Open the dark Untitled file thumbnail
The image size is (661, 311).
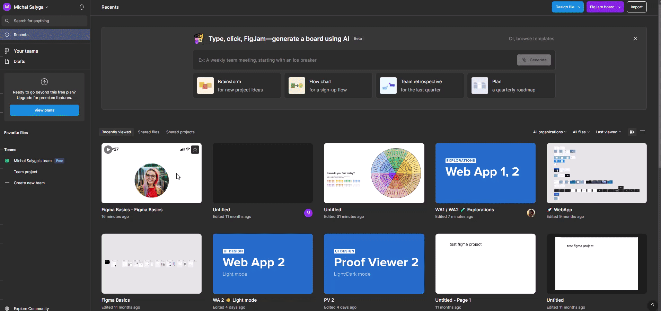(263, 173)
